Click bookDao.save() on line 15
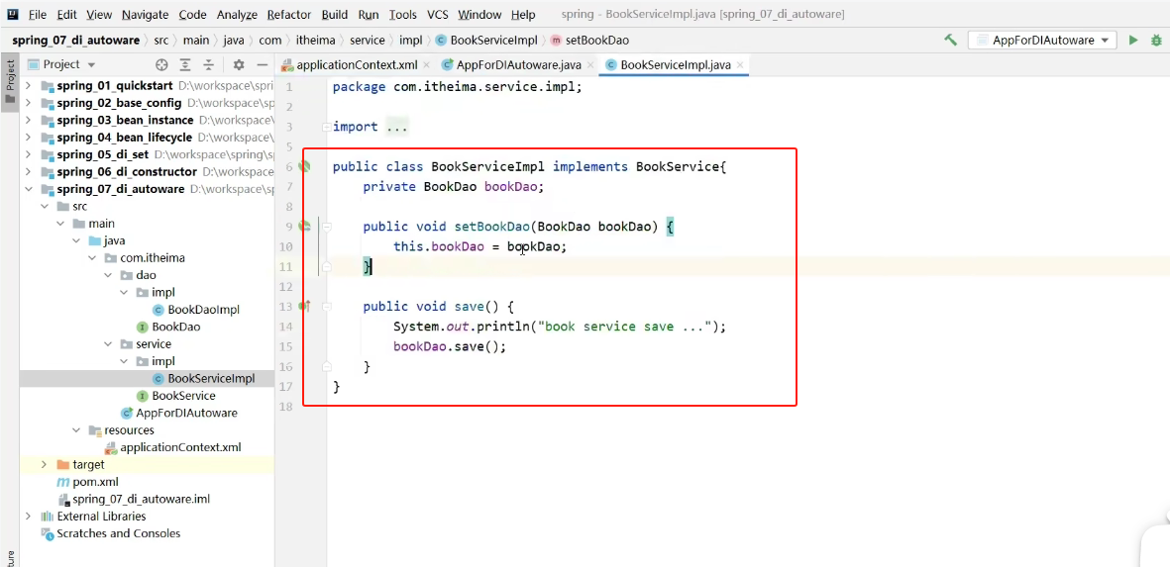The width and height of the screenshot is (1170, 567). pyautogui.click(x=450, y=346)
